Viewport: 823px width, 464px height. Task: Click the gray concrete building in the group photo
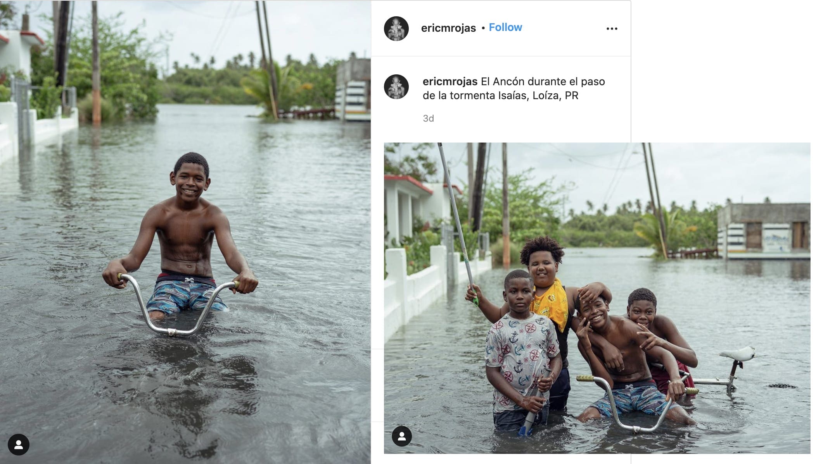coord(763,230)
